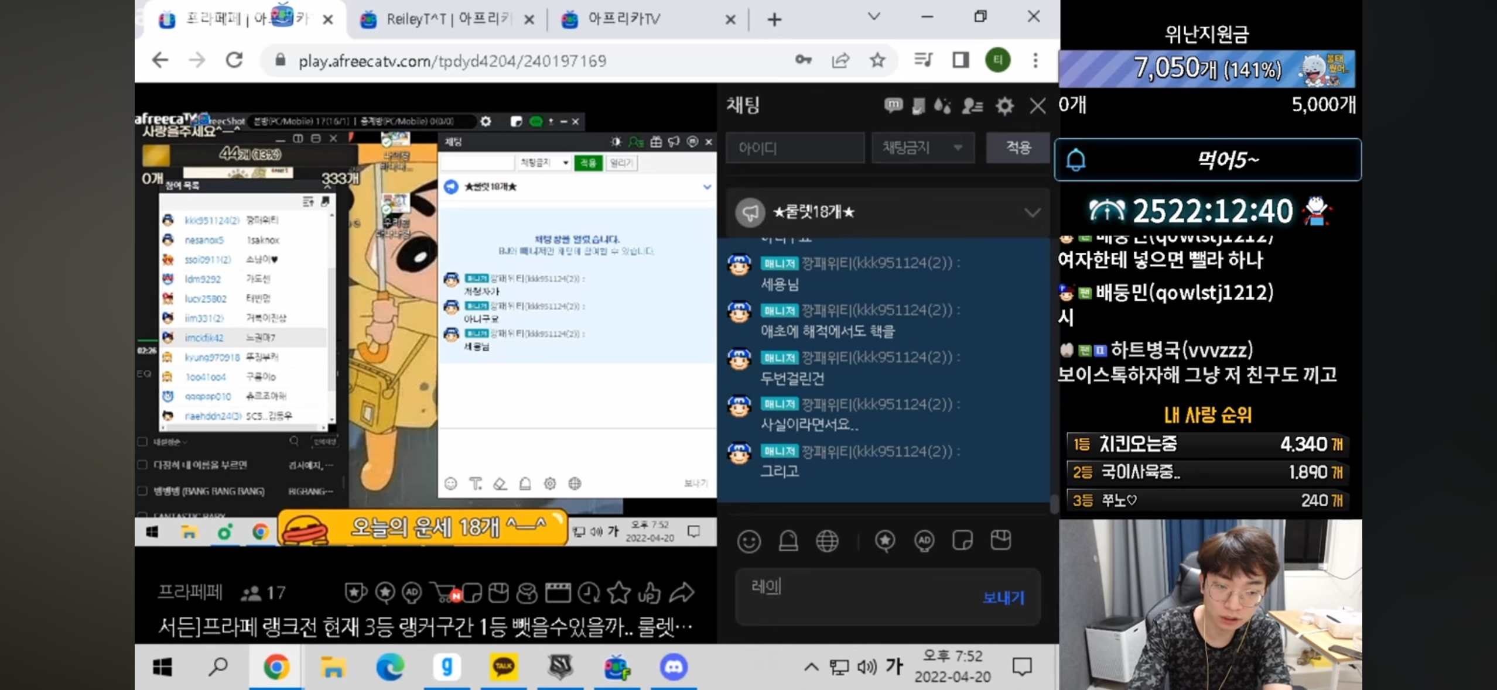Check the second song row checkbox
Screen dimensions: 1497x690
(142, 465)
